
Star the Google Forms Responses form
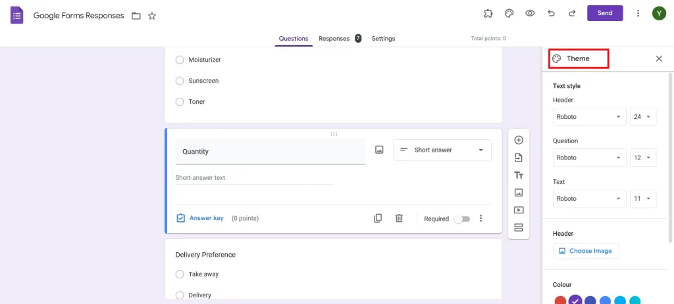[152, 16]
